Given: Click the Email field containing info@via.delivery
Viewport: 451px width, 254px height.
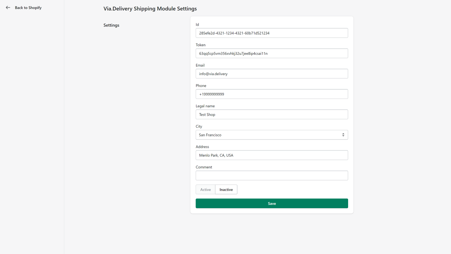Looking at the screenshot, I should 272,74.
